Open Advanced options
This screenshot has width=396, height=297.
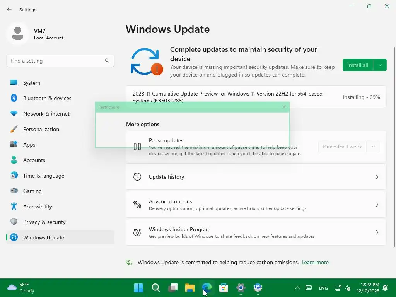click(x=256, y=205)
